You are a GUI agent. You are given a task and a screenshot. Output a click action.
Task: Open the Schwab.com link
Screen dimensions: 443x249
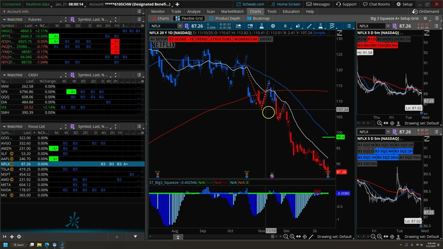(x=250, y=4)
